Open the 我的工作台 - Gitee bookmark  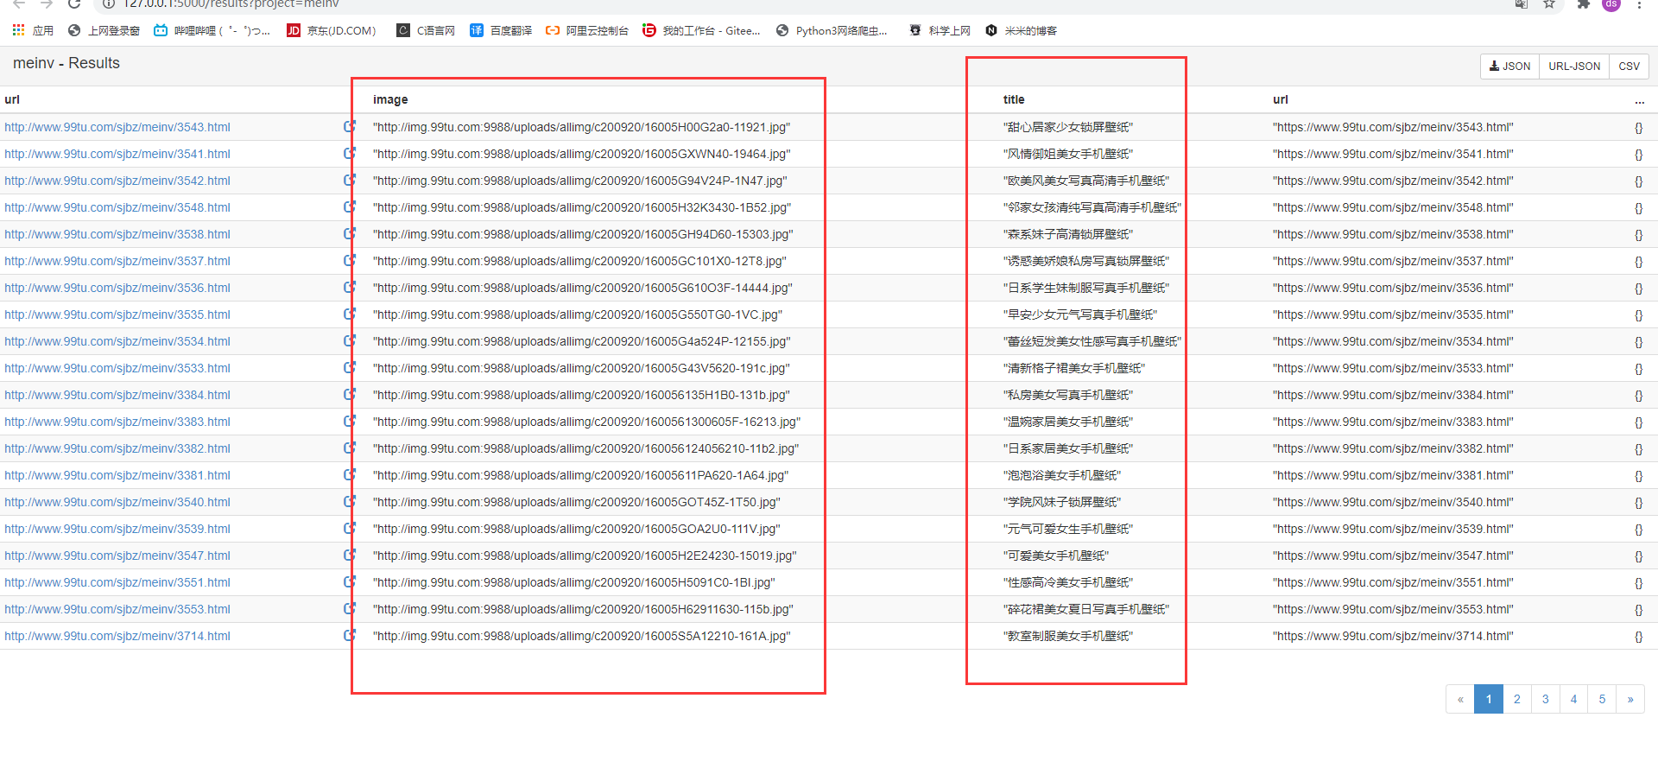701,30
